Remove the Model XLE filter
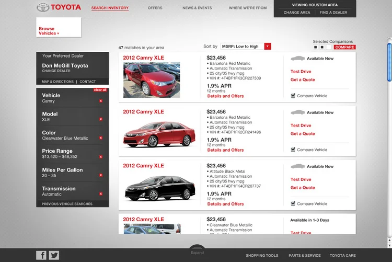 [101, 119]
